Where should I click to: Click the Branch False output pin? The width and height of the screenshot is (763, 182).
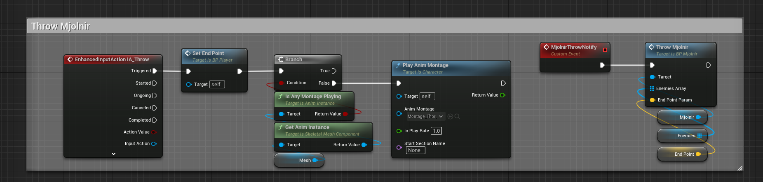tap(334, 83)
